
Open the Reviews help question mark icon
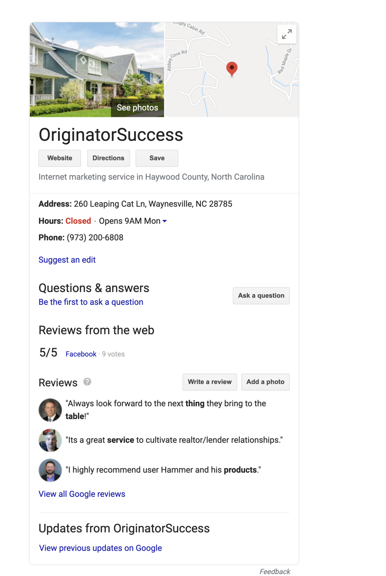click(87, 382)
